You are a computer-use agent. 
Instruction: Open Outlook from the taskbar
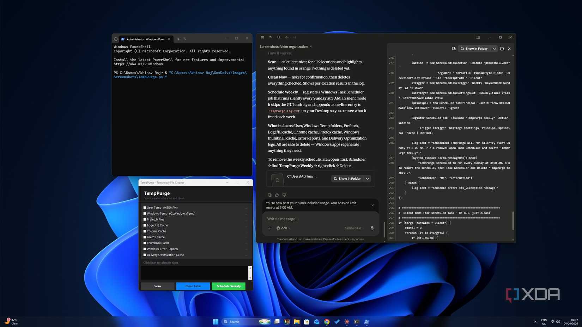317,322
